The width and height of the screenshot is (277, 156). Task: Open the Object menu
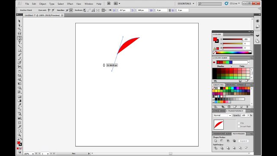42,4
